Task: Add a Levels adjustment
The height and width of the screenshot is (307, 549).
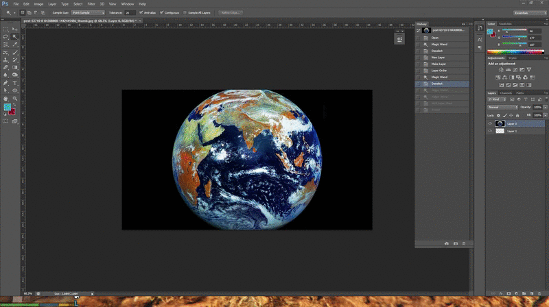Action: coord(508,70)
